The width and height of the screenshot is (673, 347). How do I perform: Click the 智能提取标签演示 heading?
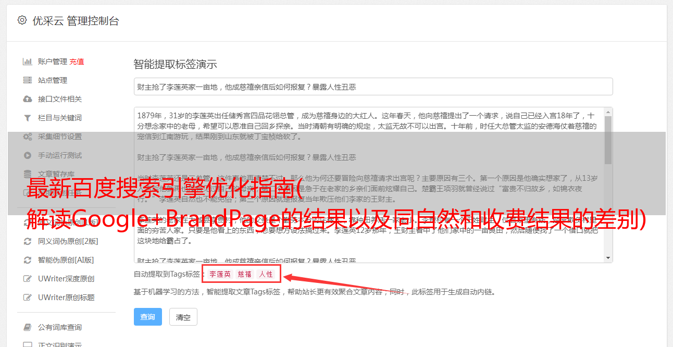click(175, 65)
